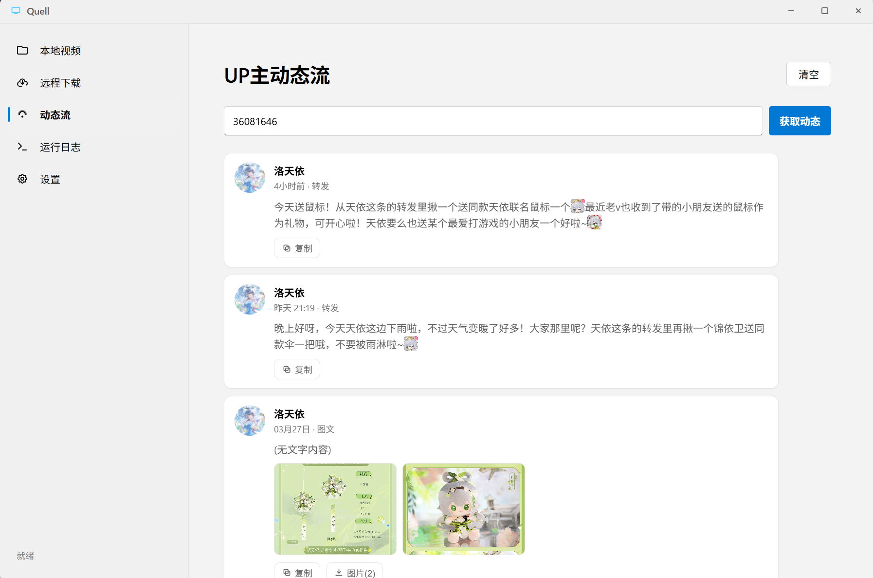Switch to the 动态流 sidebar entry
This screenshot has height=578, width=873.
pyautogui.click(x=55, y=115)
